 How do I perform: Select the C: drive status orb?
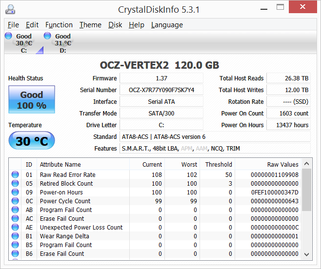click(8, 36)
